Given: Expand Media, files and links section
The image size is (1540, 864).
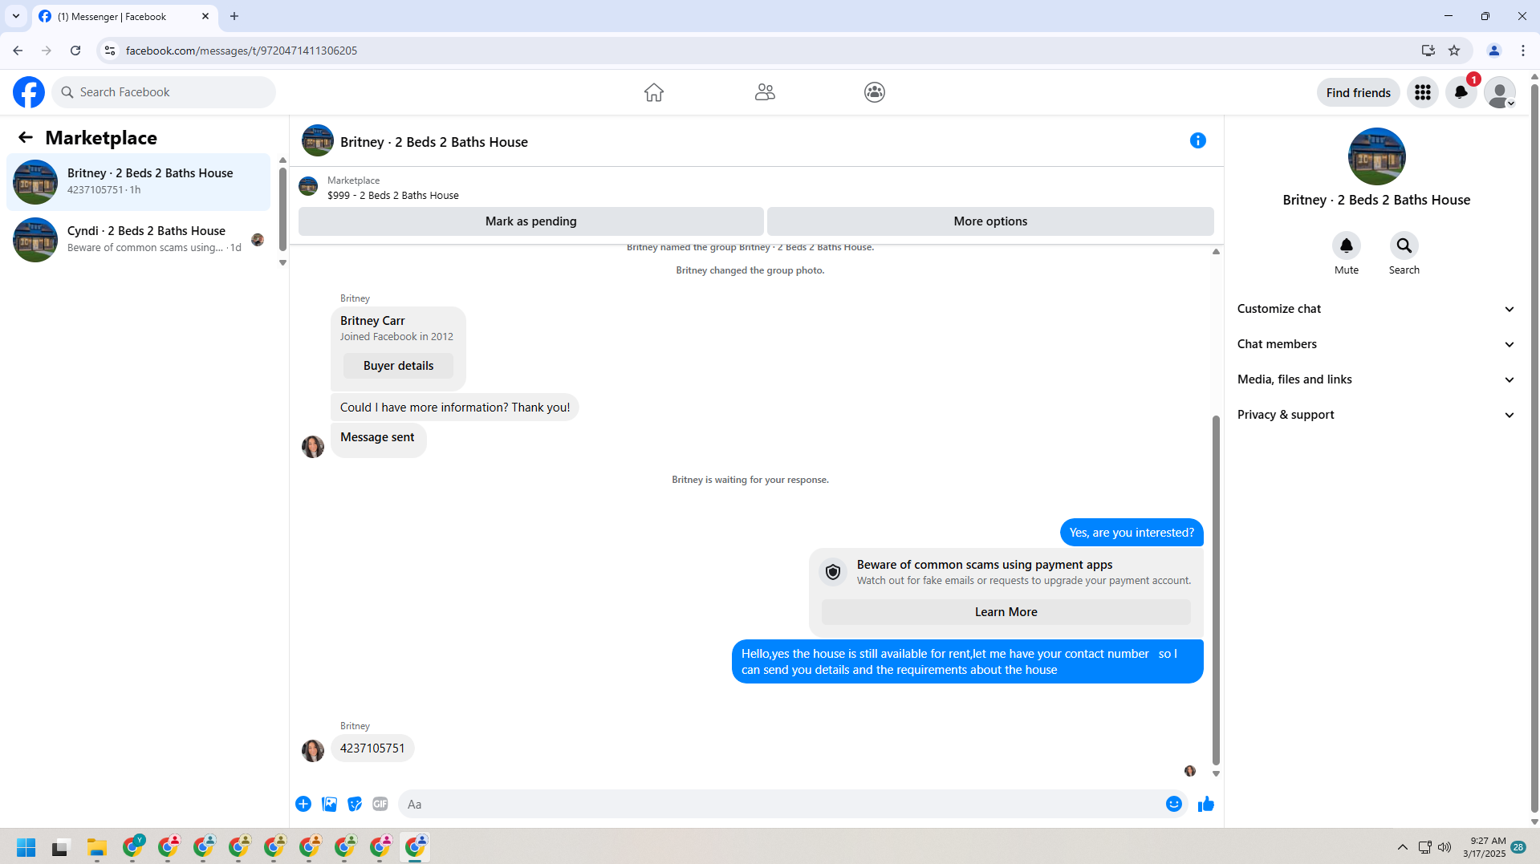Looking at the screenshot, I should click(x=1376, y=379).
